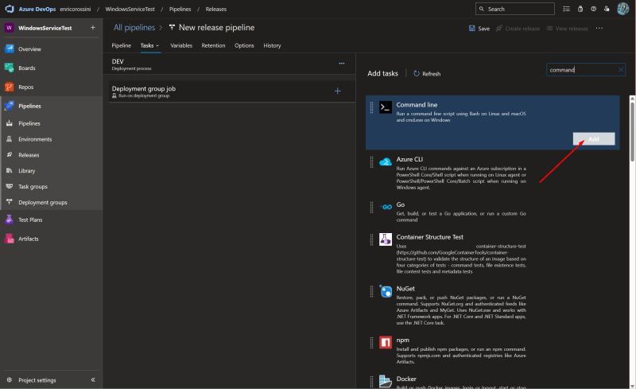Go to Environments under Pipelines
Image resolution: width=636 pixels, height=389 pixels.
click(x=35, y=139)
